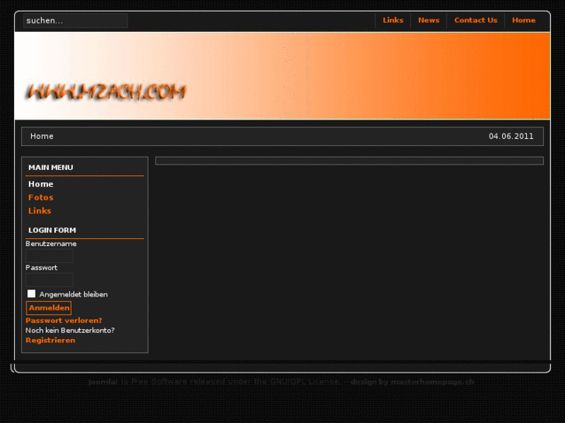The image size is (565, 423).
Task: Click the Joomla! GNU/GPL License footer text
Action: pos(214,382)
